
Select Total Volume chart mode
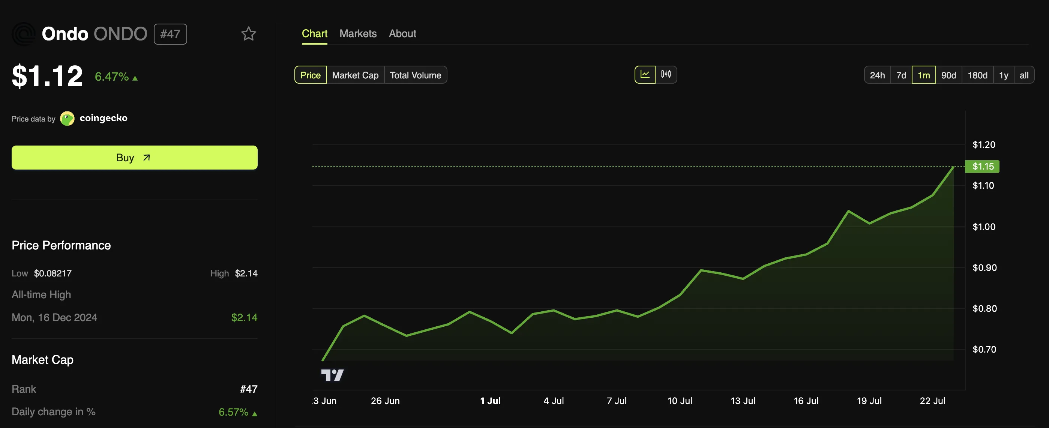(415, 75)
